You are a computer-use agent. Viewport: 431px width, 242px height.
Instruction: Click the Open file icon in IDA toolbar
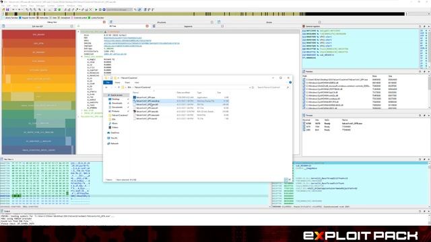3,9
